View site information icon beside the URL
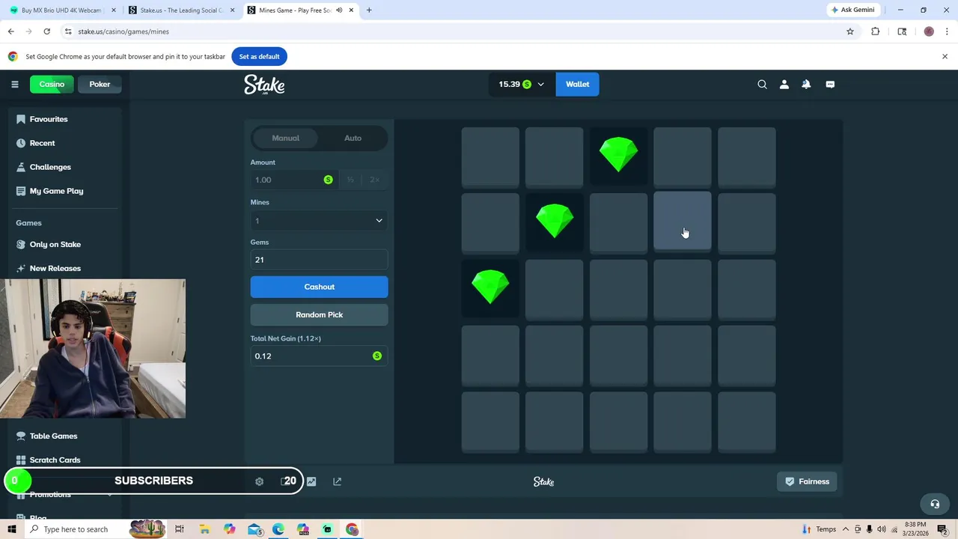Screen dimensions: 958x539 (68, 31)
